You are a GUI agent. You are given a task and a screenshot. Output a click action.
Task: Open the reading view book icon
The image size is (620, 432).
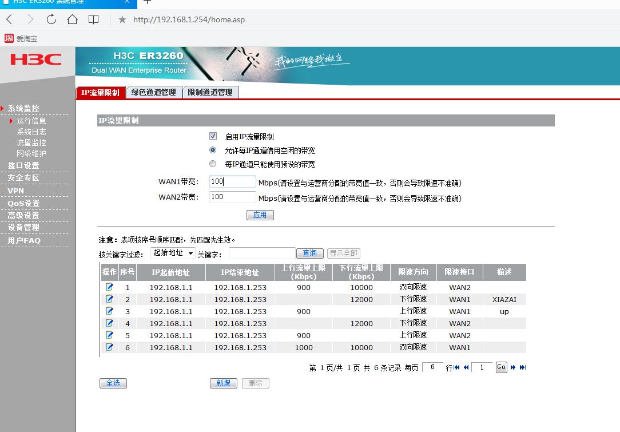[x=93, y=19]
